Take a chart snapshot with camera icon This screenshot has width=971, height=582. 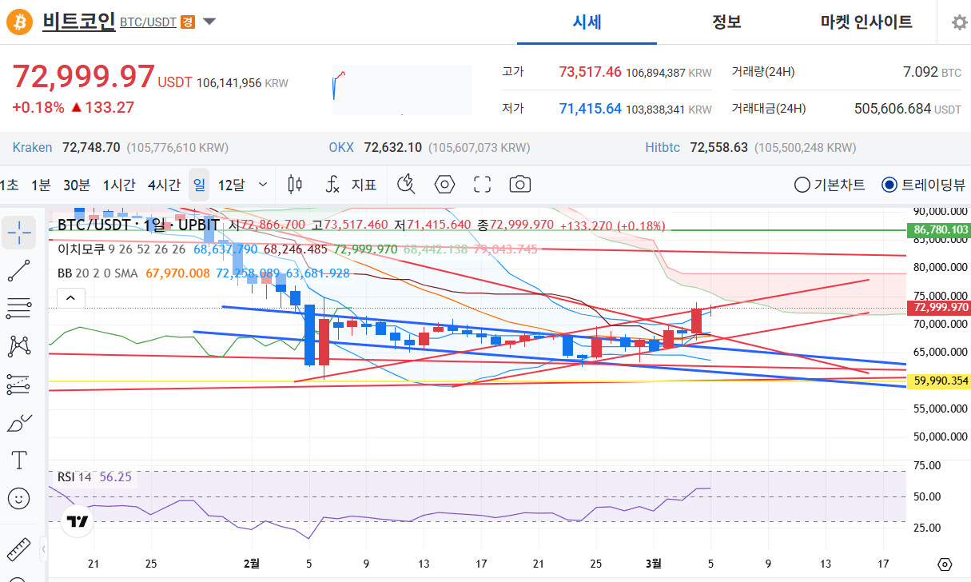519,185
